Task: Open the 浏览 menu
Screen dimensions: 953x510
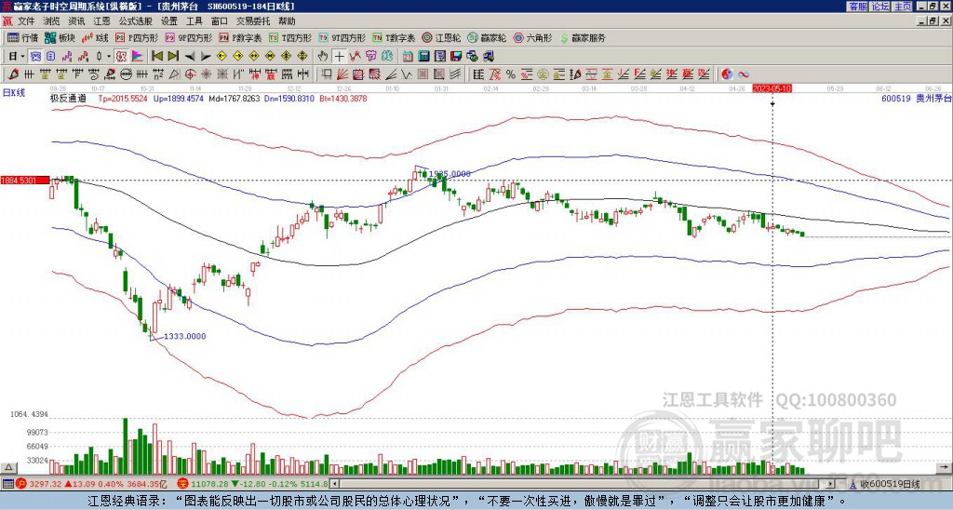Action: click(x=52, y=21)
